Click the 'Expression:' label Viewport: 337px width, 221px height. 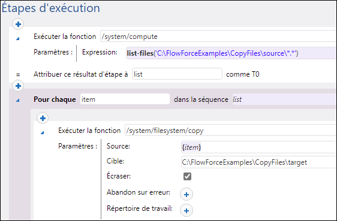(x=100, y=52)
